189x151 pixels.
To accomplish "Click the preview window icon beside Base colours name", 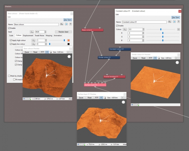I will click(66, 24).
